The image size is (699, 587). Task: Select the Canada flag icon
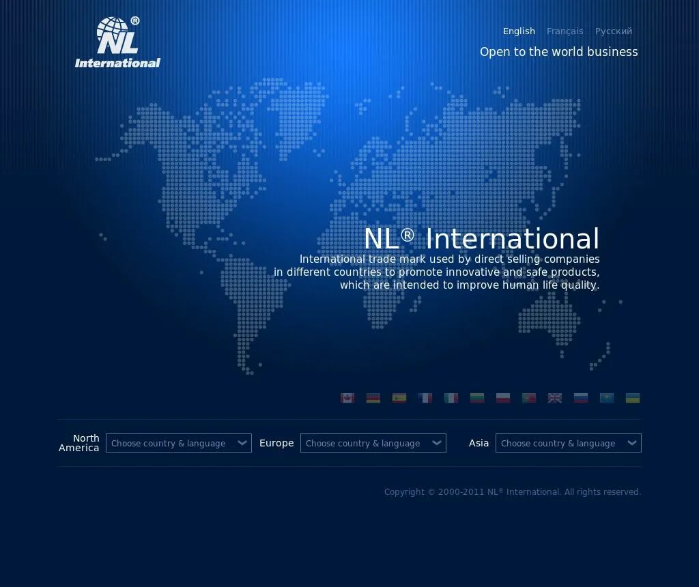click(x=347, y=398)
